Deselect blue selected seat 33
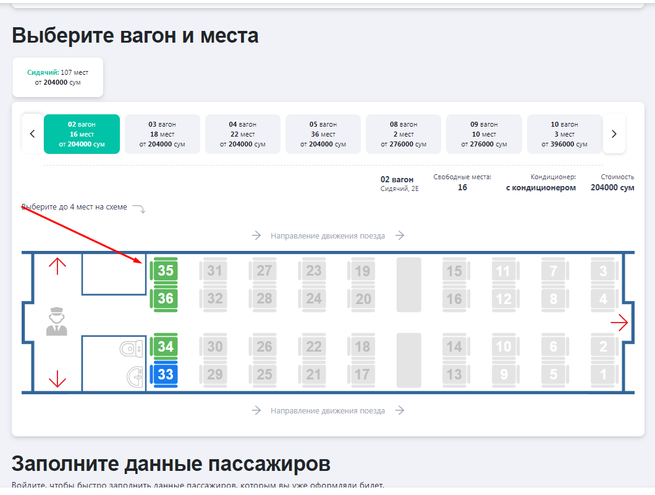Image resolution: width=655 pixels, height=495 pixels. (165, 374)
